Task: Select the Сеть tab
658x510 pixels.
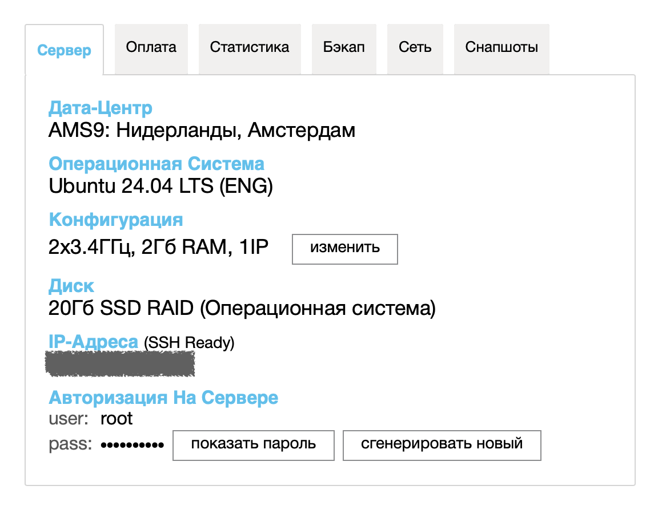Action: (x=415, y=47)
